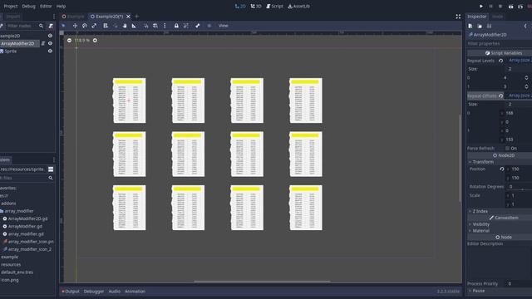This screenshot has height=299, width=532.
Task: Reset the Position property
Action: tap(502, 169)
